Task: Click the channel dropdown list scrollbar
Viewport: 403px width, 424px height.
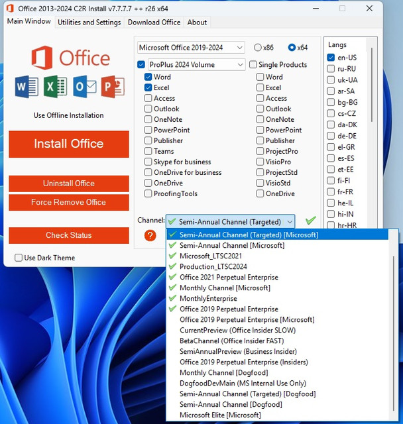Action: (393, 333)
